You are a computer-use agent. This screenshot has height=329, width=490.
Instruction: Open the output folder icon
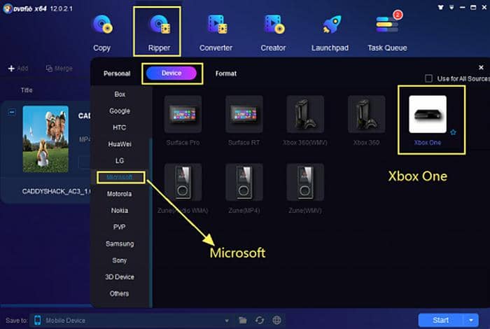coord(243,321)
